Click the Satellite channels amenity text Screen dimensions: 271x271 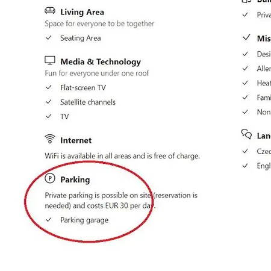pyautogui.click(x=88, y=102)
